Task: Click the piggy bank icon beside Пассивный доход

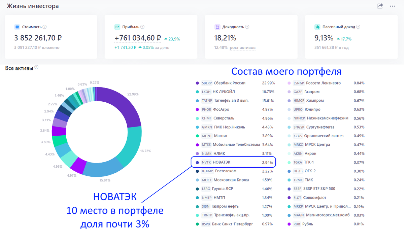Action: 317,27
